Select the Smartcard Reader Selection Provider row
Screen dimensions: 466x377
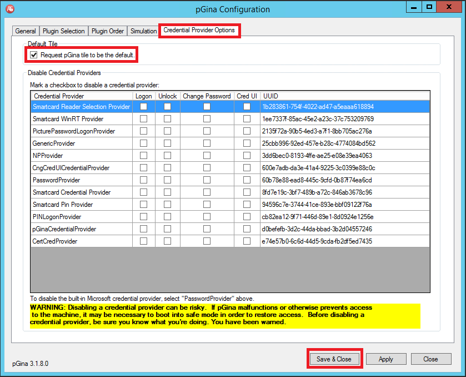pyautogui.click(x=81, y=107)
